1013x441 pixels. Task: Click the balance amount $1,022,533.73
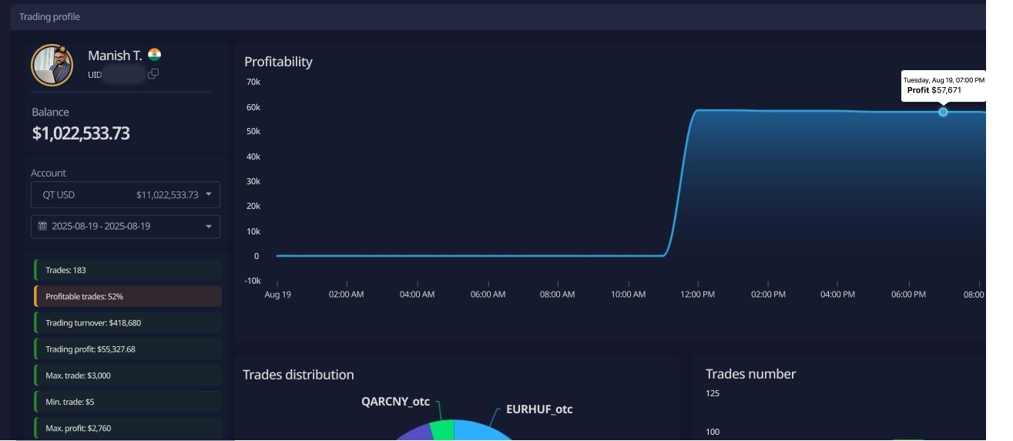(81, 133)
